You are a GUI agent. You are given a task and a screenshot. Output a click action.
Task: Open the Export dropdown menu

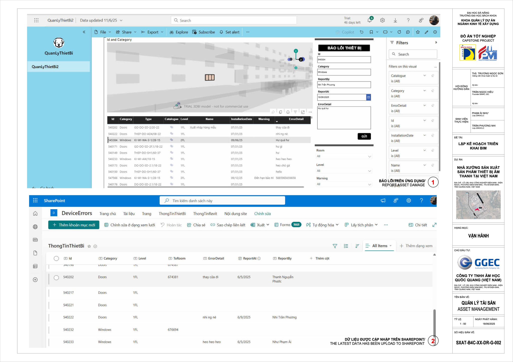153,32
